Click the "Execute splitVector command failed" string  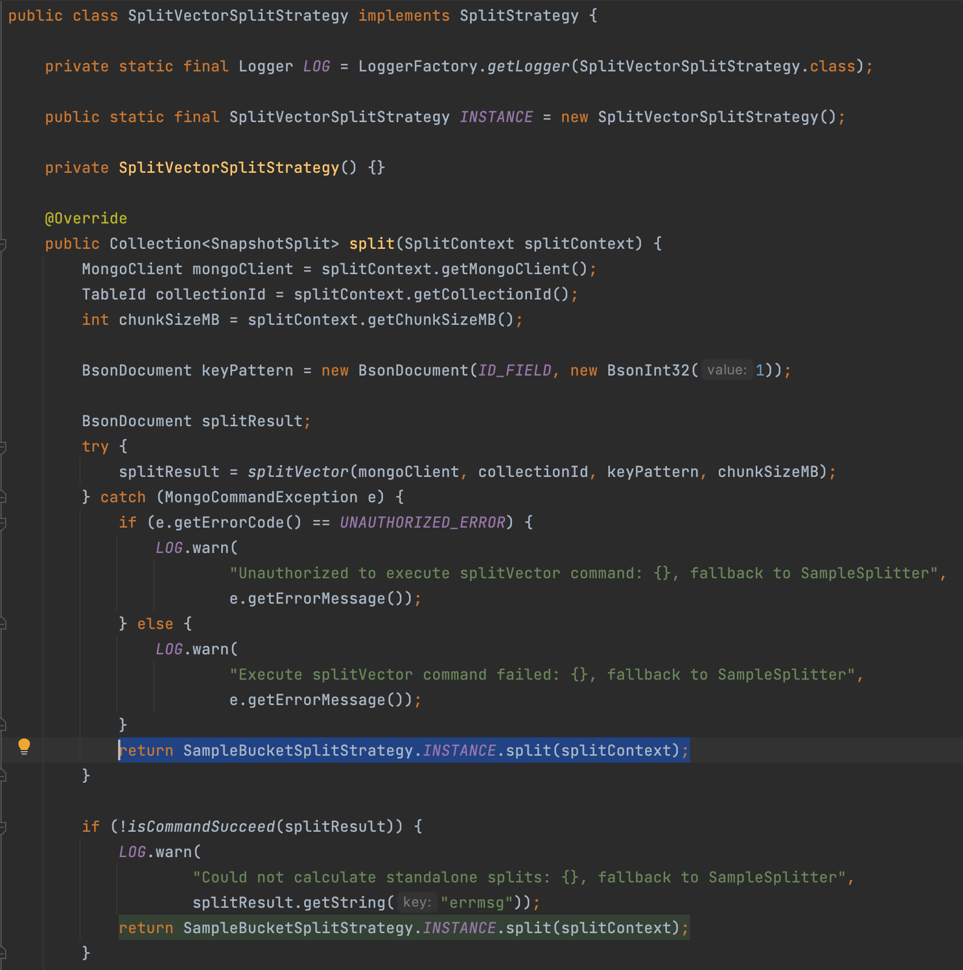542,675
